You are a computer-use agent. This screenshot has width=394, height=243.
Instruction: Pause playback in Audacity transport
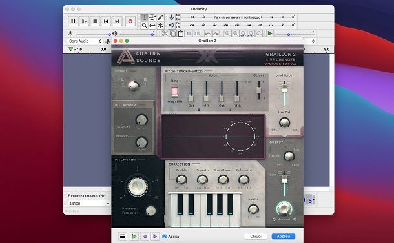click(73, 21)
